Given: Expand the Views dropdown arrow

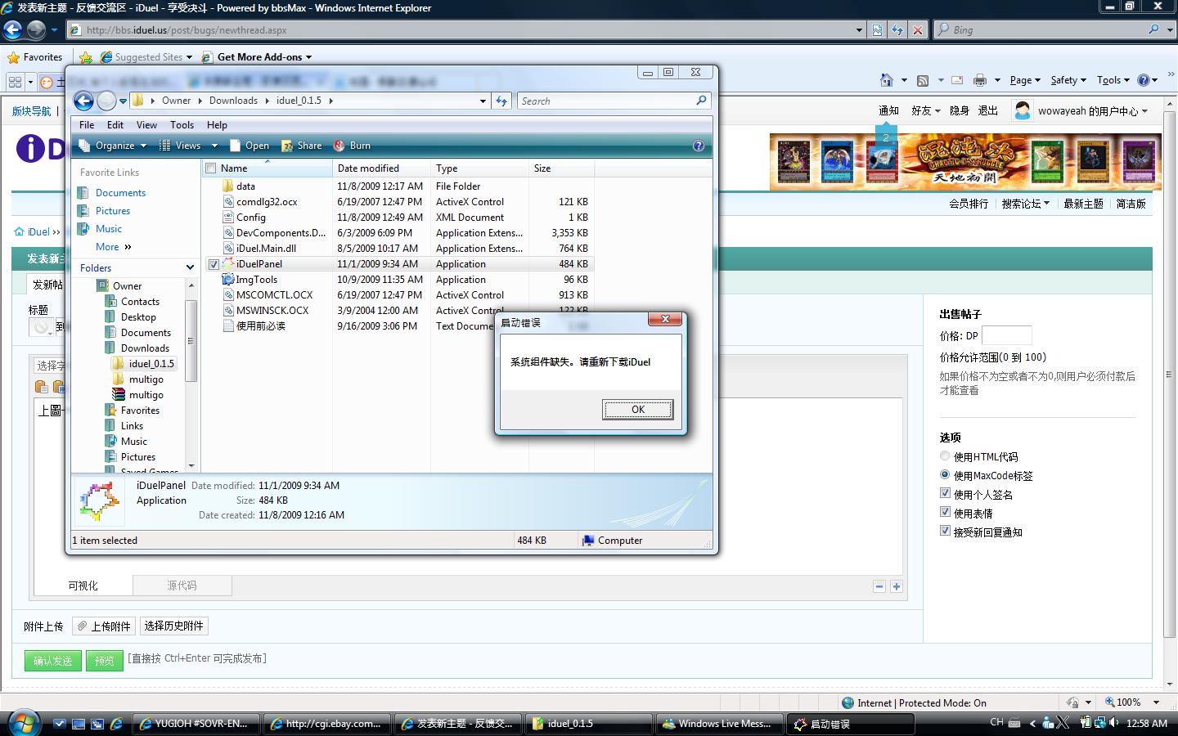Looking at the screenshot, I should 214,146.
